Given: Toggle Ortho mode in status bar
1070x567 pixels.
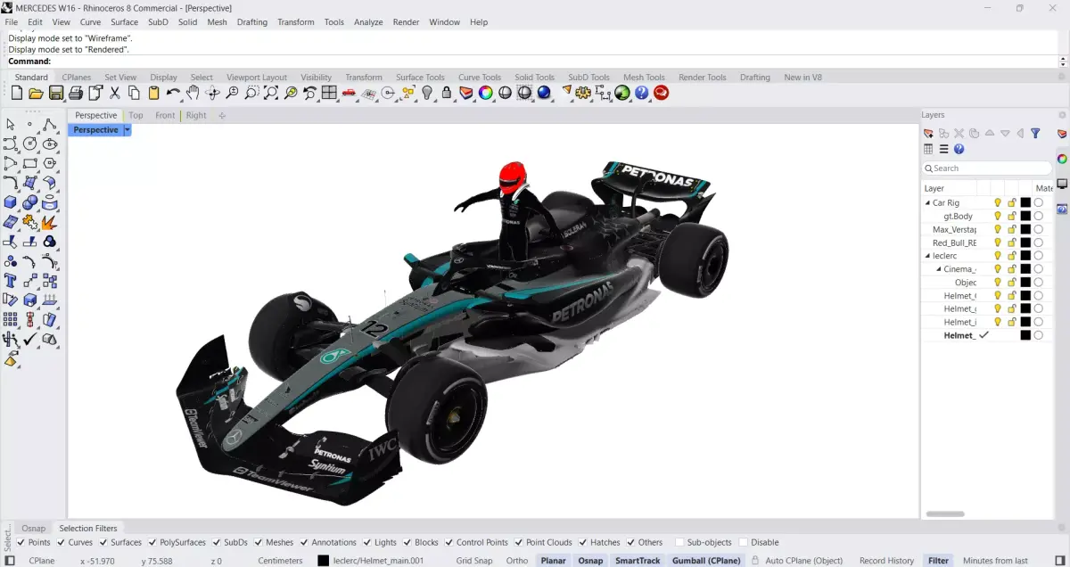Looking at the screenshot, I should [x=517, y=561].
